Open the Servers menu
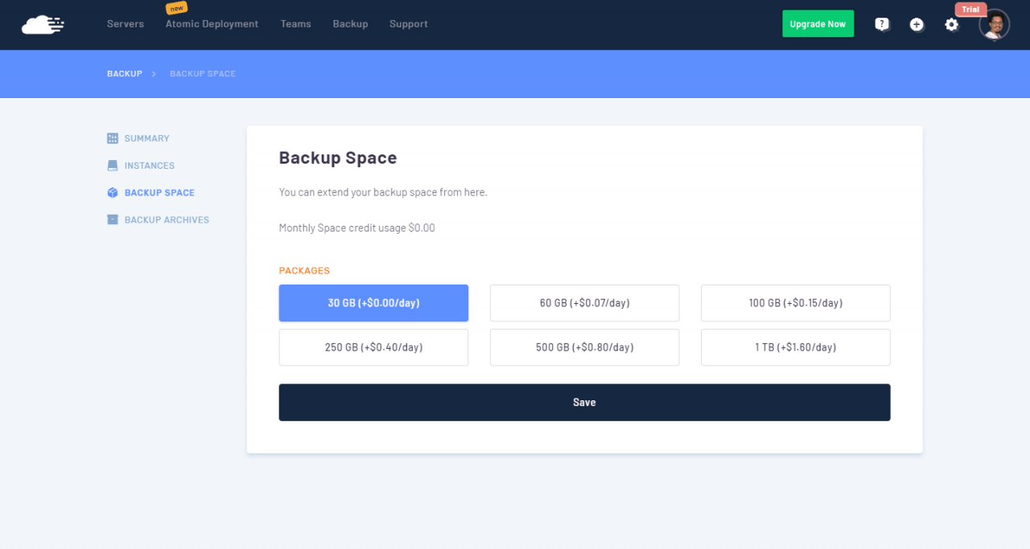 pos(125,23)
